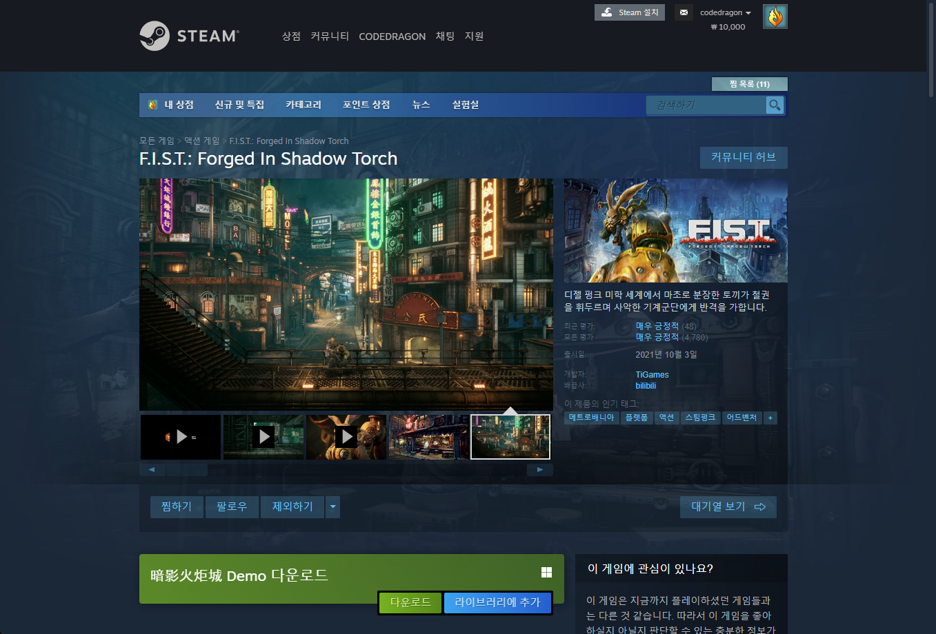Click the Steam 설치 install button
This screenshot has width=936, height=634.
pos(629,12)
